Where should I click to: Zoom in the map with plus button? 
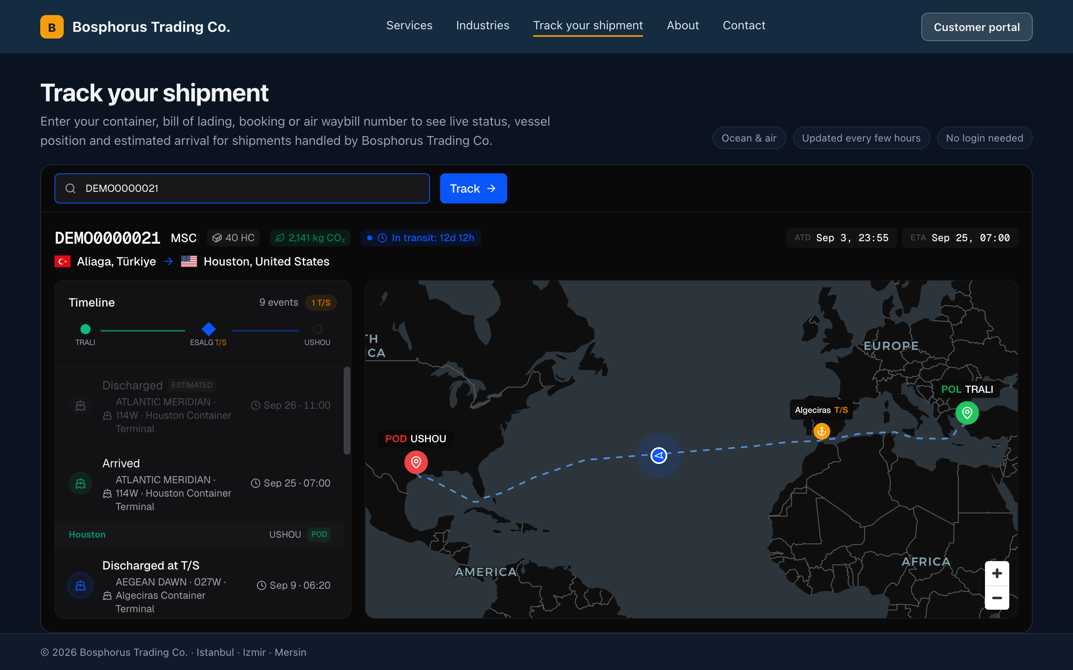[x=997, y=573]
